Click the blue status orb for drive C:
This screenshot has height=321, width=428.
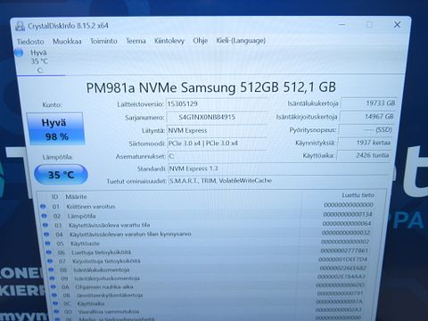point(19,53)
